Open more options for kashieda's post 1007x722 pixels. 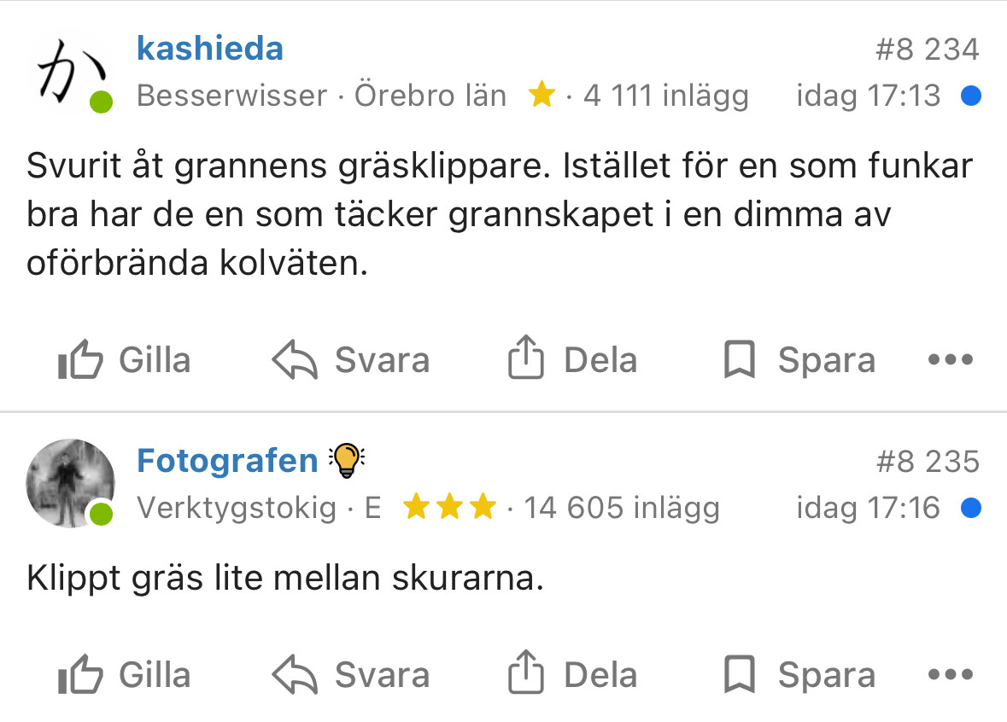[951, 360]
